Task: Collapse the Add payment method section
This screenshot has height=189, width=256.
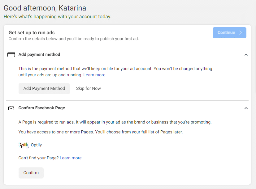Action: (246, 55)
